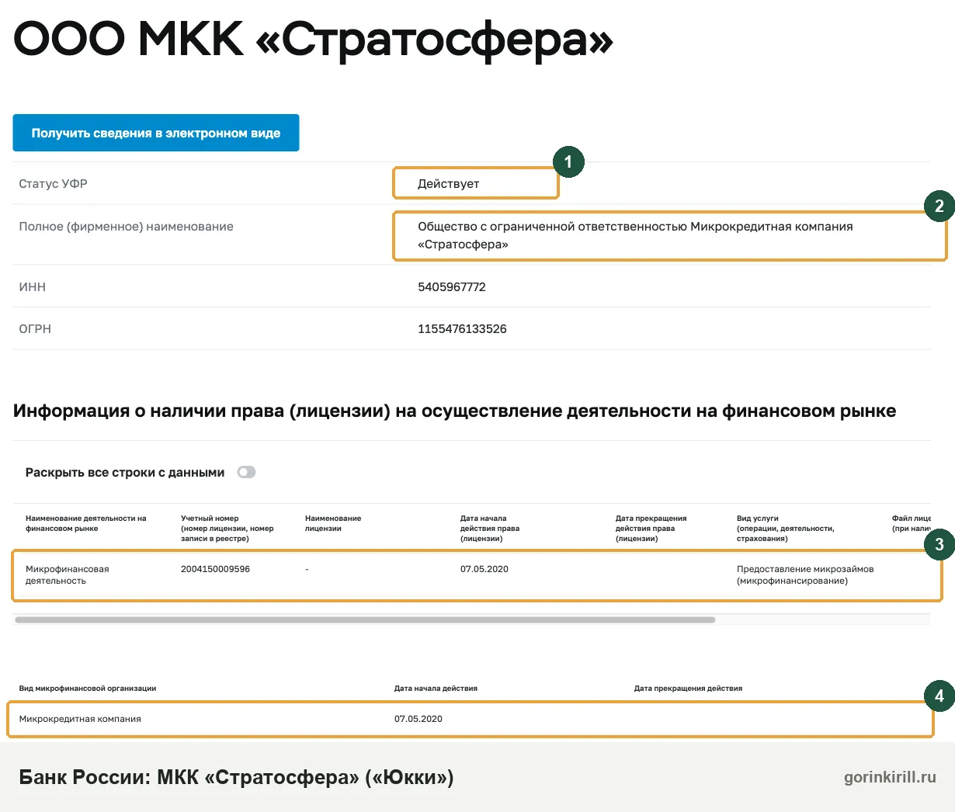Click license number 2004150009596
This screenshot has height=812, width=955.
coord(215,569)
